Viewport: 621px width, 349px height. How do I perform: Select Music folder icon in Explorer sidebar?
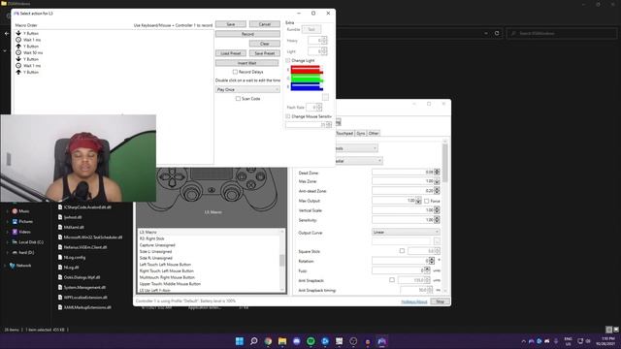(x=15, y=211)
